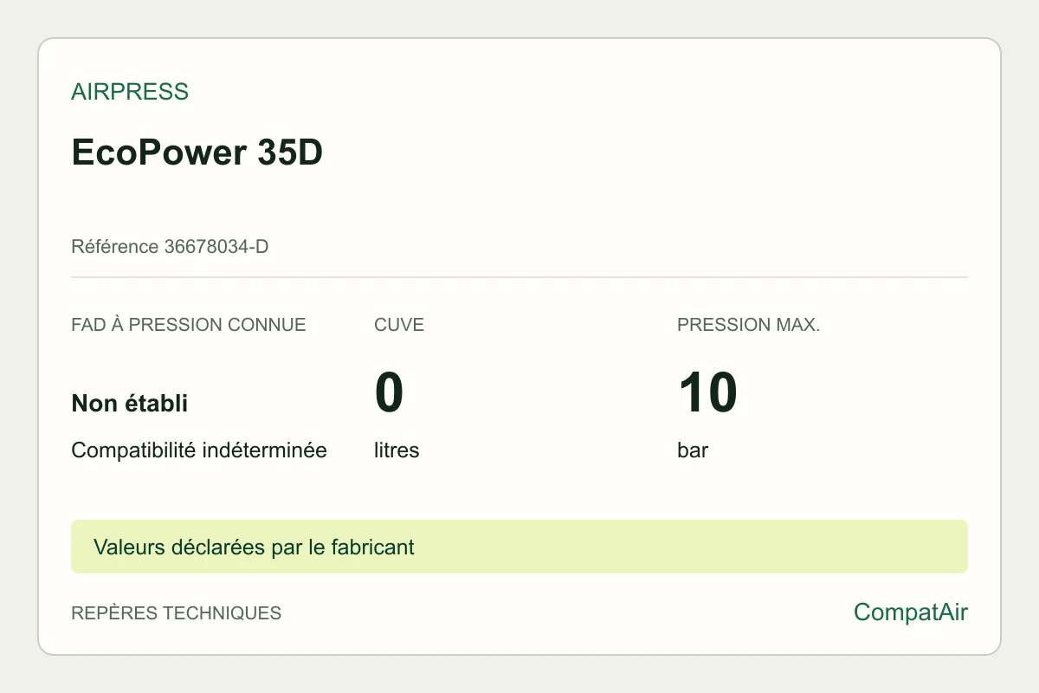Select the max pressure value 10
1039x693 pixels.
tap(707, 392)
